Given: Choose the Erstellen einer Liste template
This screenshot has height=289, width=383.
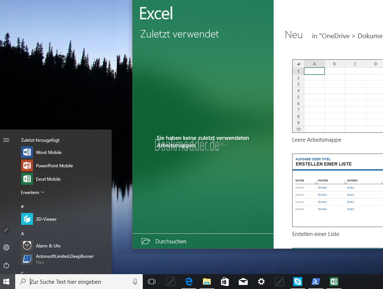Looking at the screenshot, I should point(337,196).
